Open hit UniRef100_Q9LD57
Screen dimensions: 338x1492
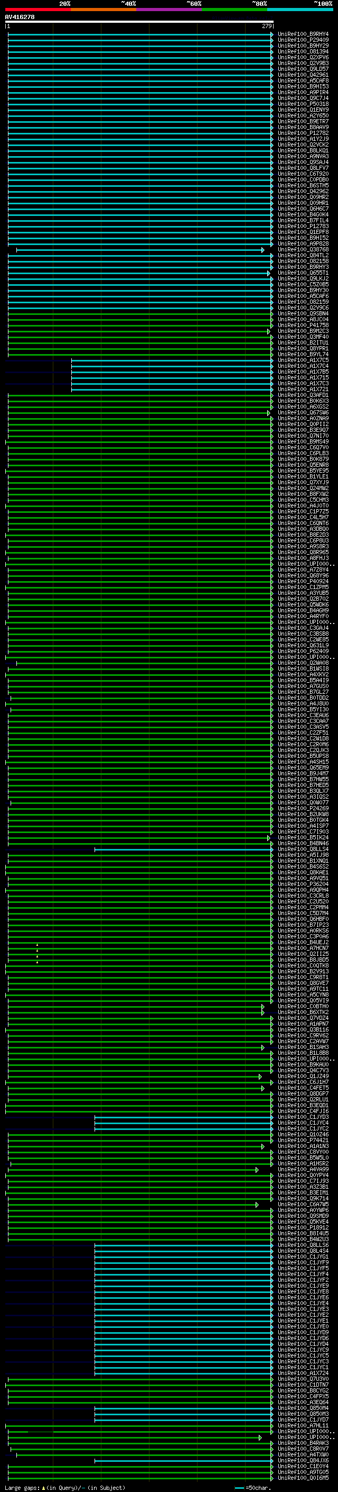click(x=303, y=69)
